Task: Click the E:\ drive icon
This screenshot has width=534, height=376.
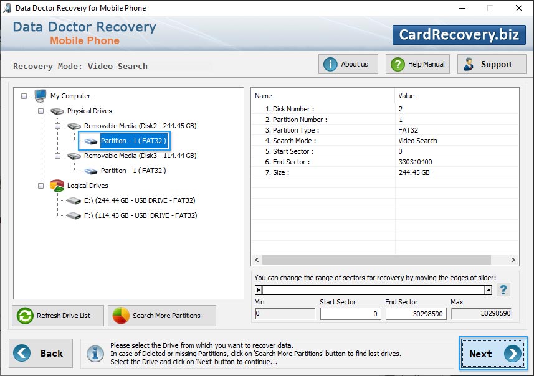Action: tap(74, 200)
